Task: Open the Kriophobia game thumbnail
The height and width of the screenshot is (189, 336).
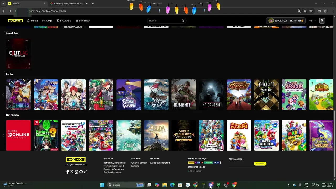Action: point(211,94)
